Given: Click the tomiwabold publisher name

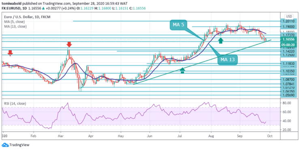Looking at the screenshot, I should (x=11, y=4).
